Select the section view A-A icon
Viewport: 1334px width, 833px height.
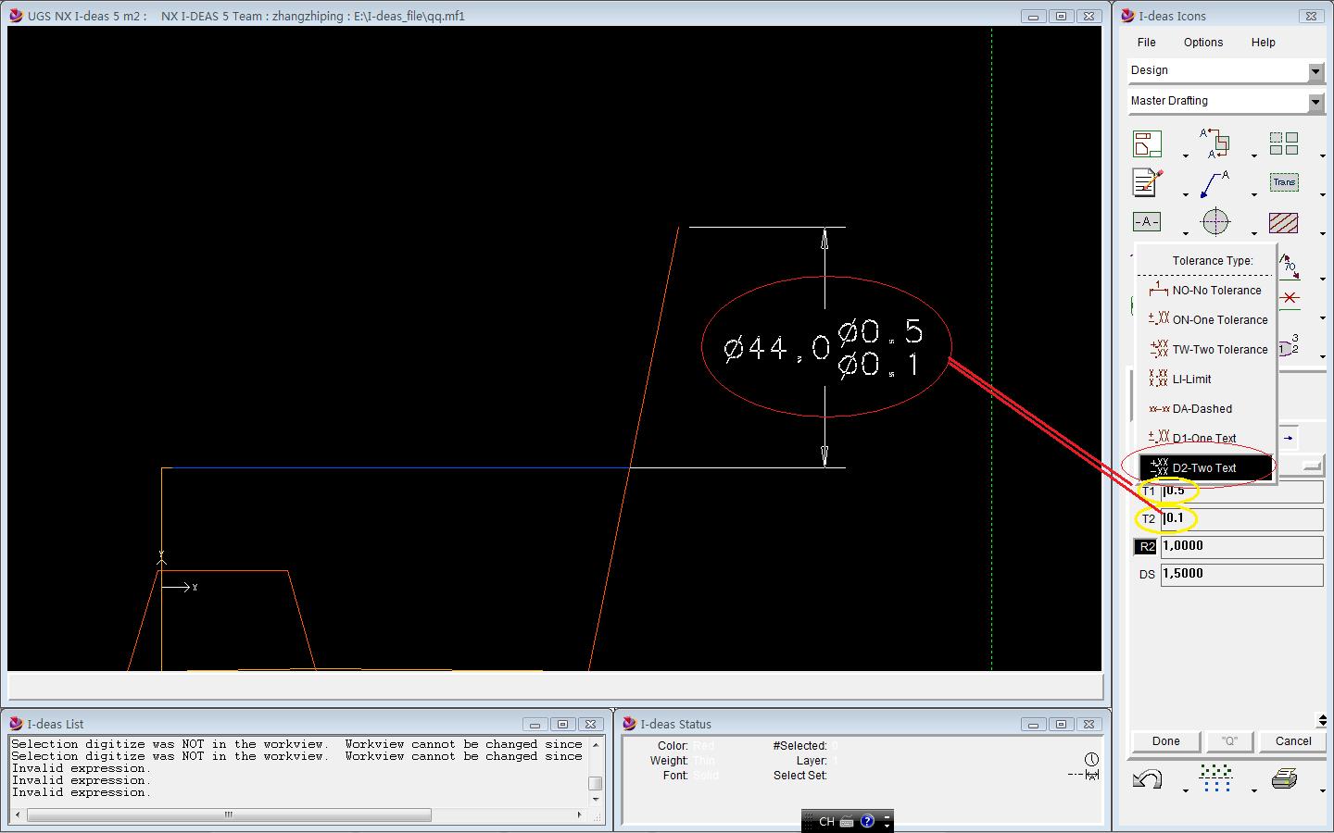click(x=1215, y=143)
